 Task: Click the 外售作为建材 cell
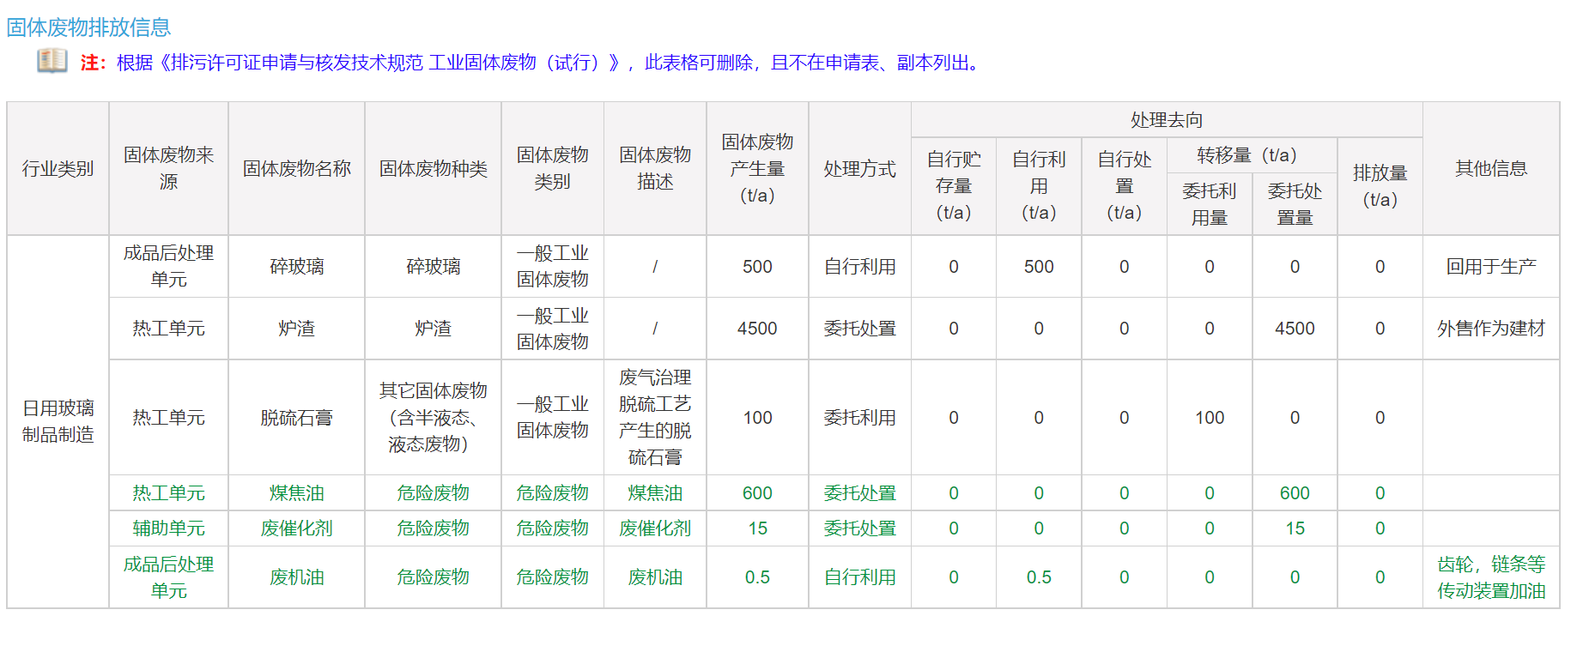click(1491, 329)
